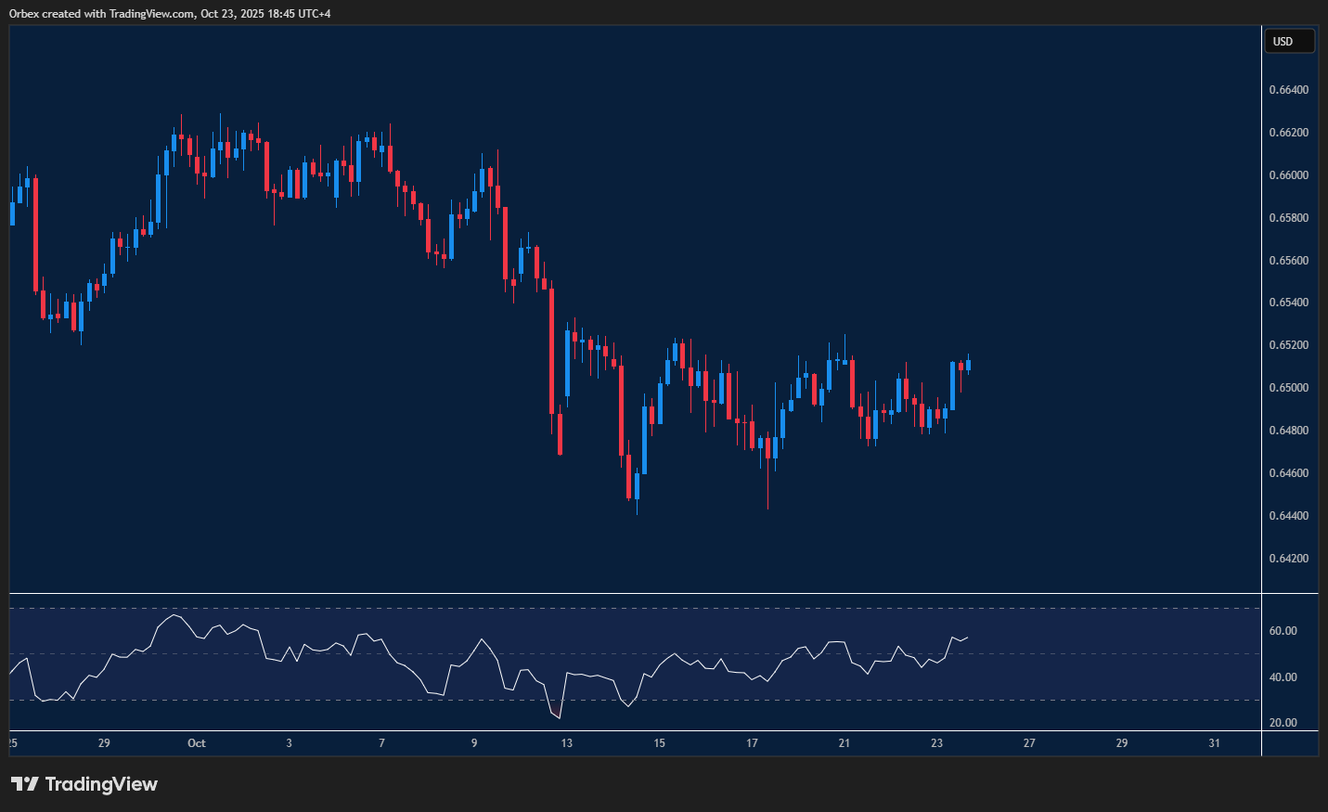This screenshot has height=812, width=1328.
Task: Click the 17 date label on timeline
Action: pos(752,743)
